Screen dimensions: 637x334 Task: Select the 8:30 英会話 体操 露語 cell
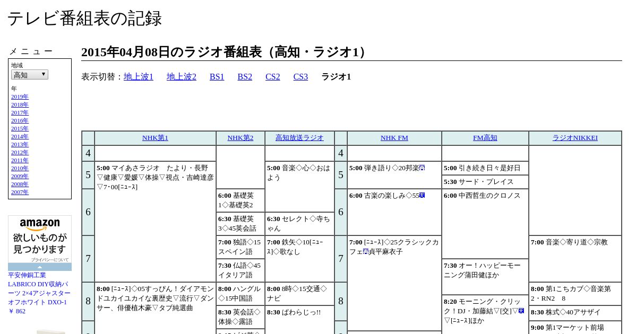(240, 317)
